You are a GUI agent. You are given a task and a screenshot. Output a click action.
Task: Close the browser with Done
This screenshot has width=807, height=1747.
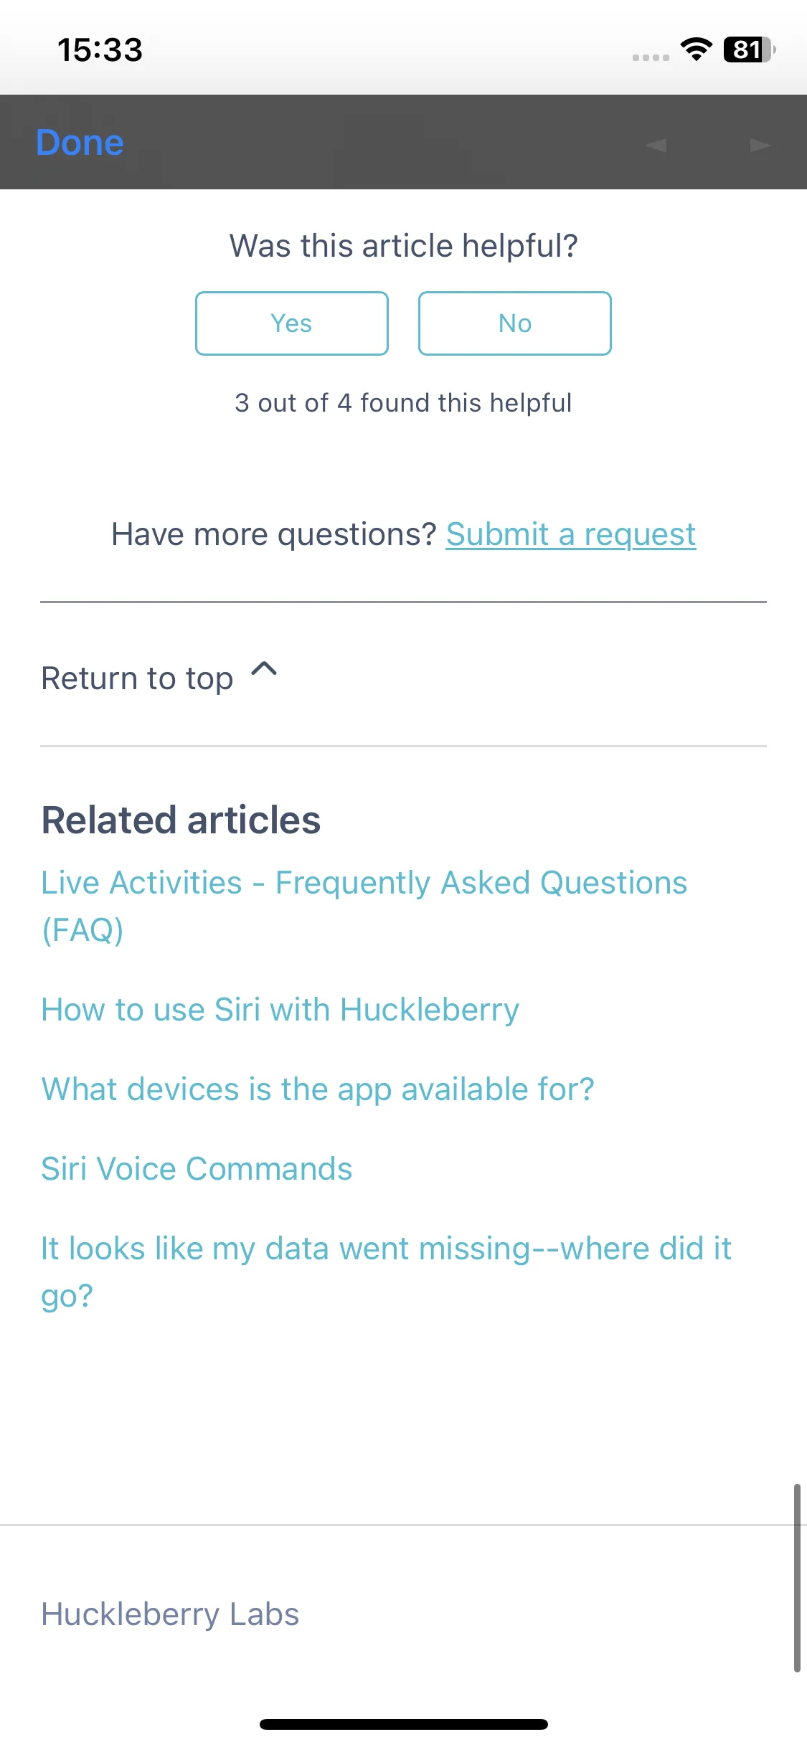(80, 142)
